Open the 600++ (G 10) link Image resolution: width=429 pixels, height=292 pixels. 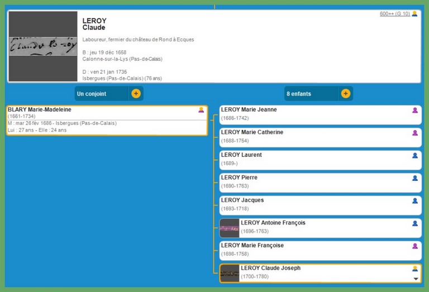point(394,14)
